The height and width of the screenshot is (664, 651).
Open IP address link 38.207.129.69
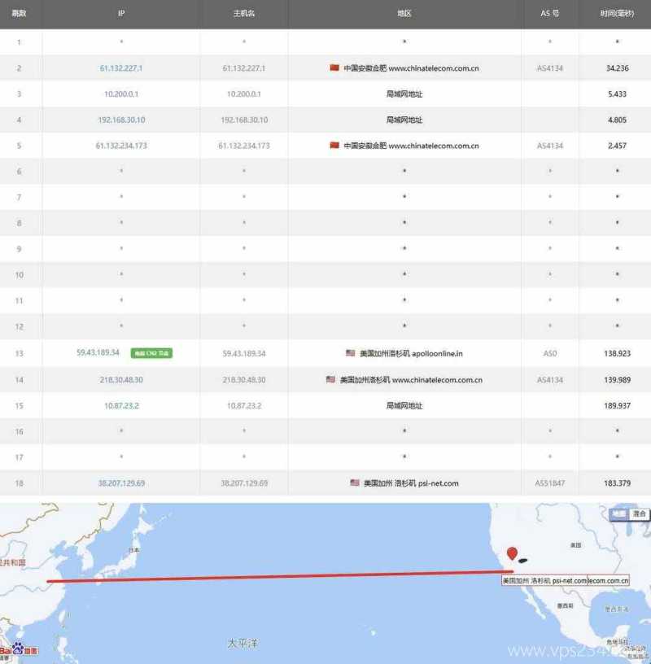coord(121,483)
